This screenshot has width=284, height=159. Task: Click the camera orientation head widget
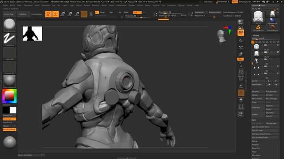221,36
